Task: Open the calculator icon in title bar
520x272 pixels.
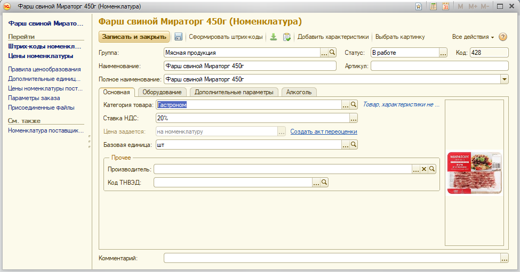Action: coord(433,6)
